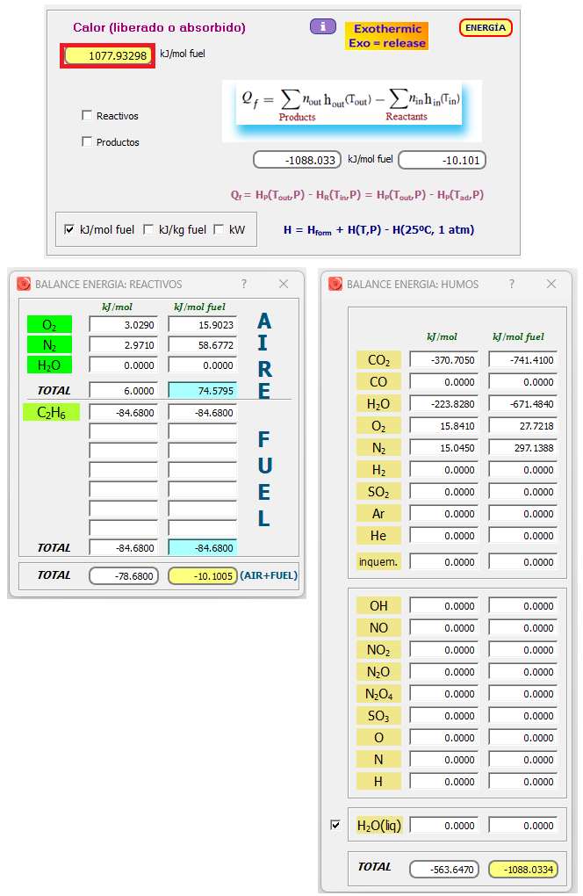Enable the Reactivos checkbox
Viewport: 583px width, 896px height.
(87, 115)
